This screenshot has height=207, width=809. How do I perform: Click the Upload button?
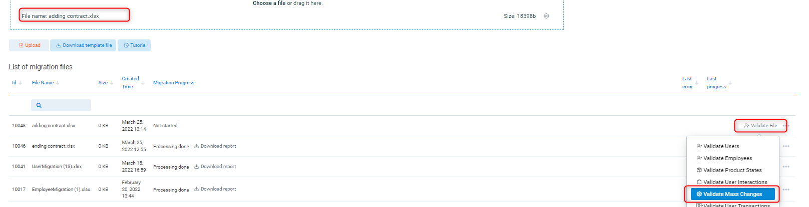click(29, 45)
